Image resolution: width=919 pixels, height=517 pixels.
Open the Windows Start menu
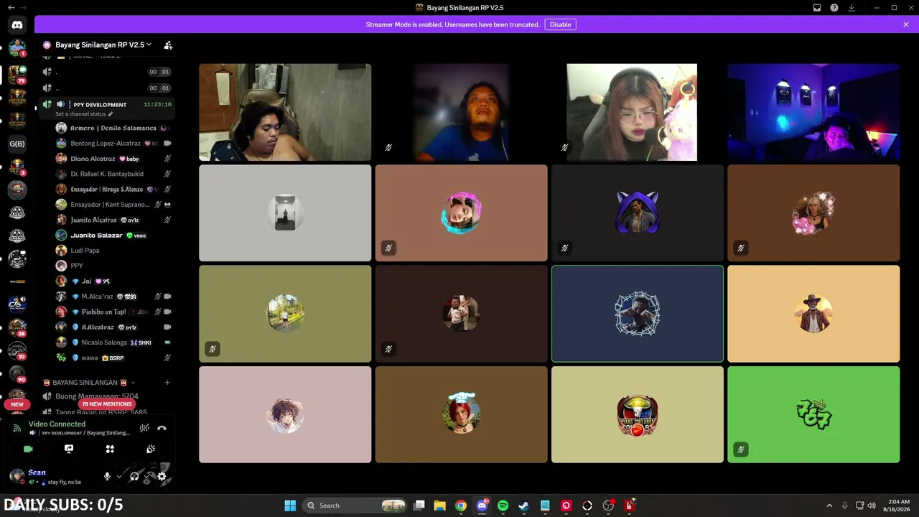[290, 506]
